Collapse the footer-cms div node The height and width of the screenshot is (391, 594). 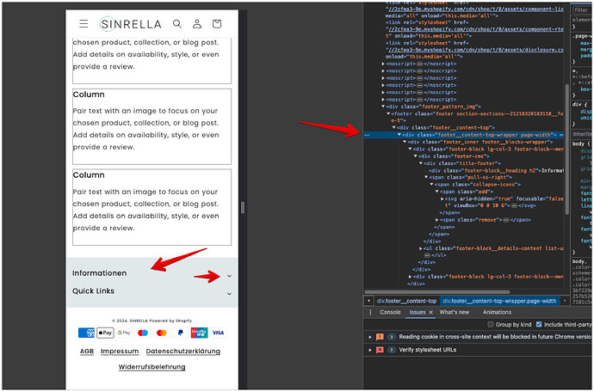[x=415, y=156]
